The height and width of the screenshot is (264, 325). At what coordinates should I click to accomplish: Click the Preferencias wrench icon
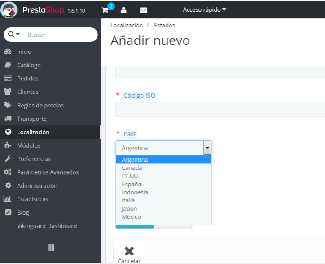[8, 158]
